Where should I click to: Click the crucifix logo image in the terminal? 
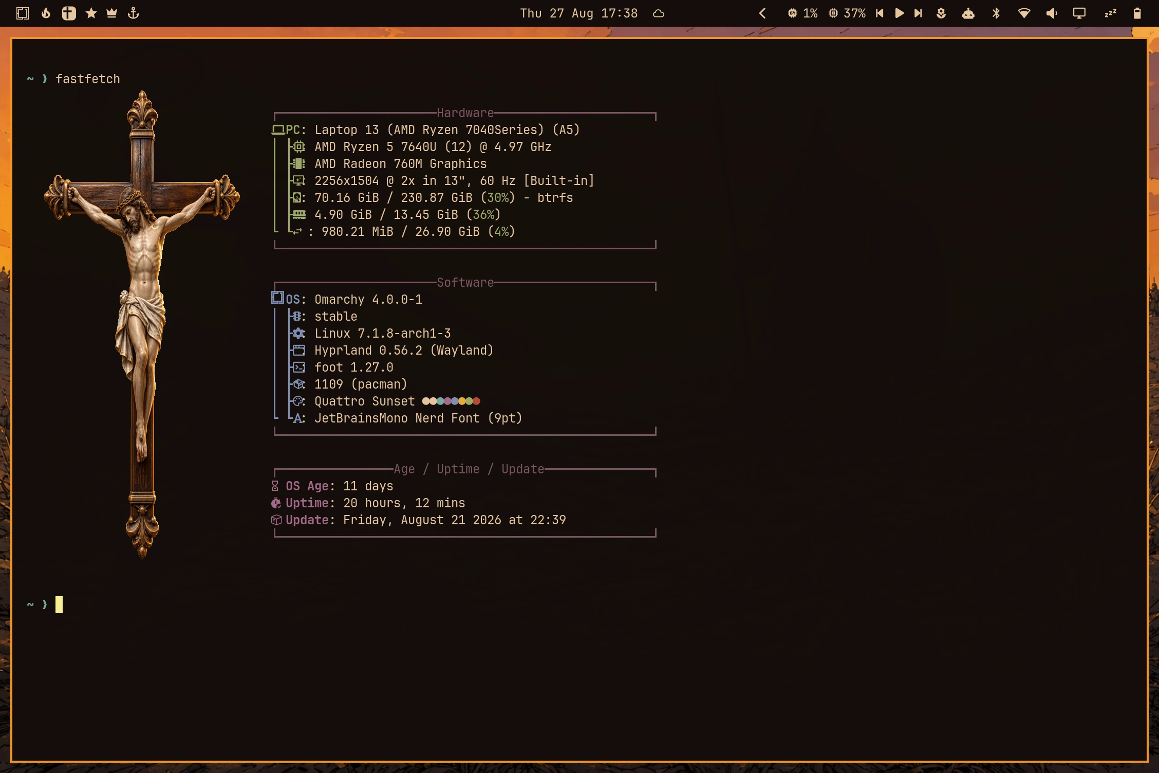pos(142,324)
